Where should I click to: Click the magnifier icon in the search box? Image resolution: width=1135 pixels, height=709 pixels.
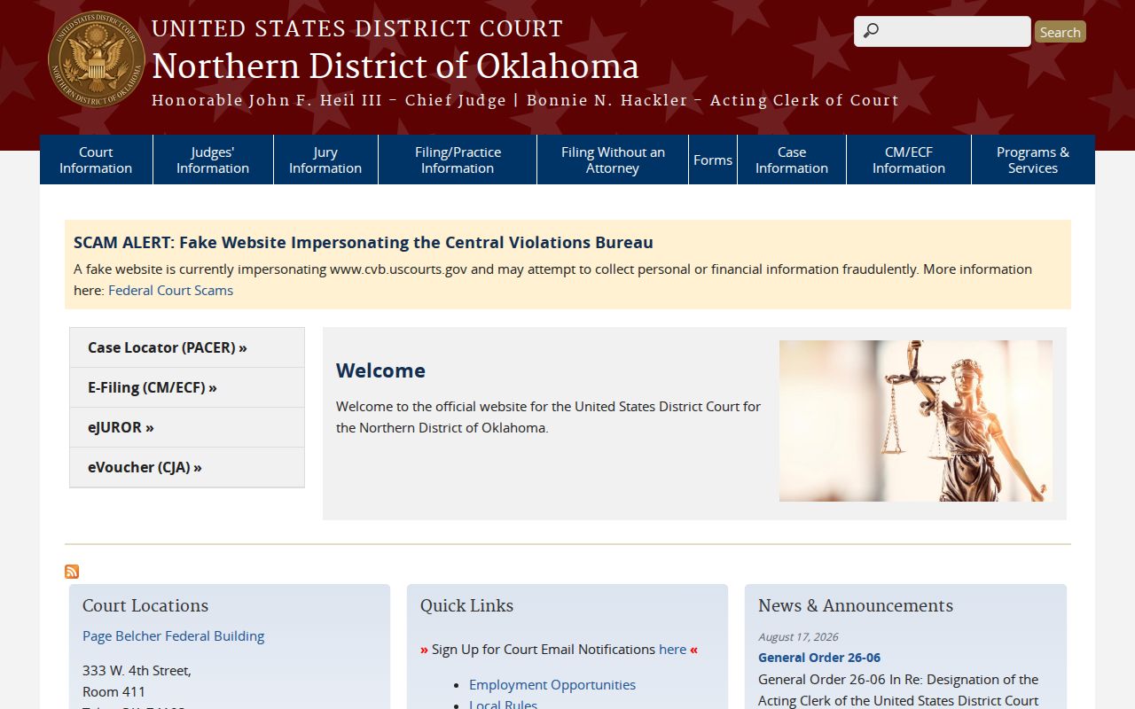tap(871, 32)
